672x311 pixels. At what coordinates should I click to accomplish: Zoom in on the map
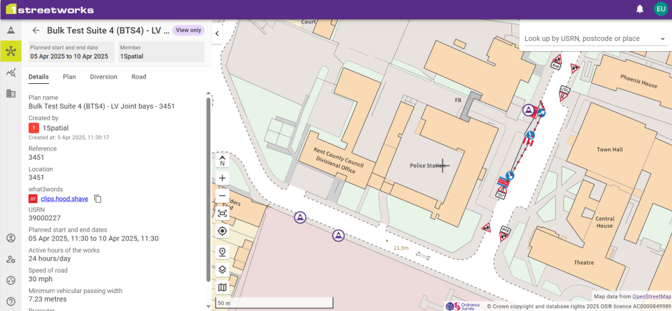pos(222,178)
